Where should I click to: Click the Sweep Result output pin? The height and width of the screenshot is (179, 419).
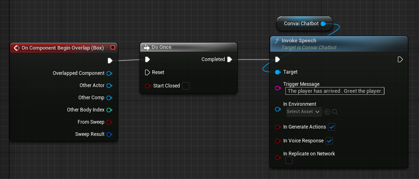pos(109,134)
